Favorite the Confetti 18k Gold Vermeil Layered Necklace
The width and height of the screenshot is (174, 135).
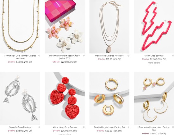39,56
